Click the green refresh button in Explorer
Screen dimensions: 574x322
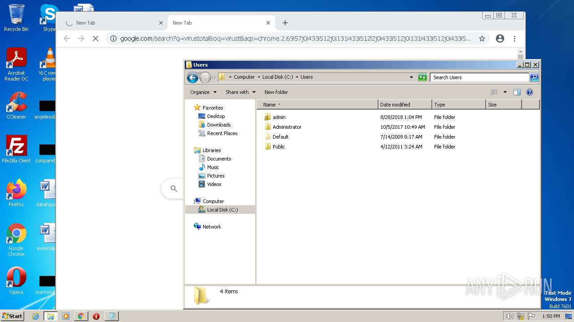(x=422, y=77)
